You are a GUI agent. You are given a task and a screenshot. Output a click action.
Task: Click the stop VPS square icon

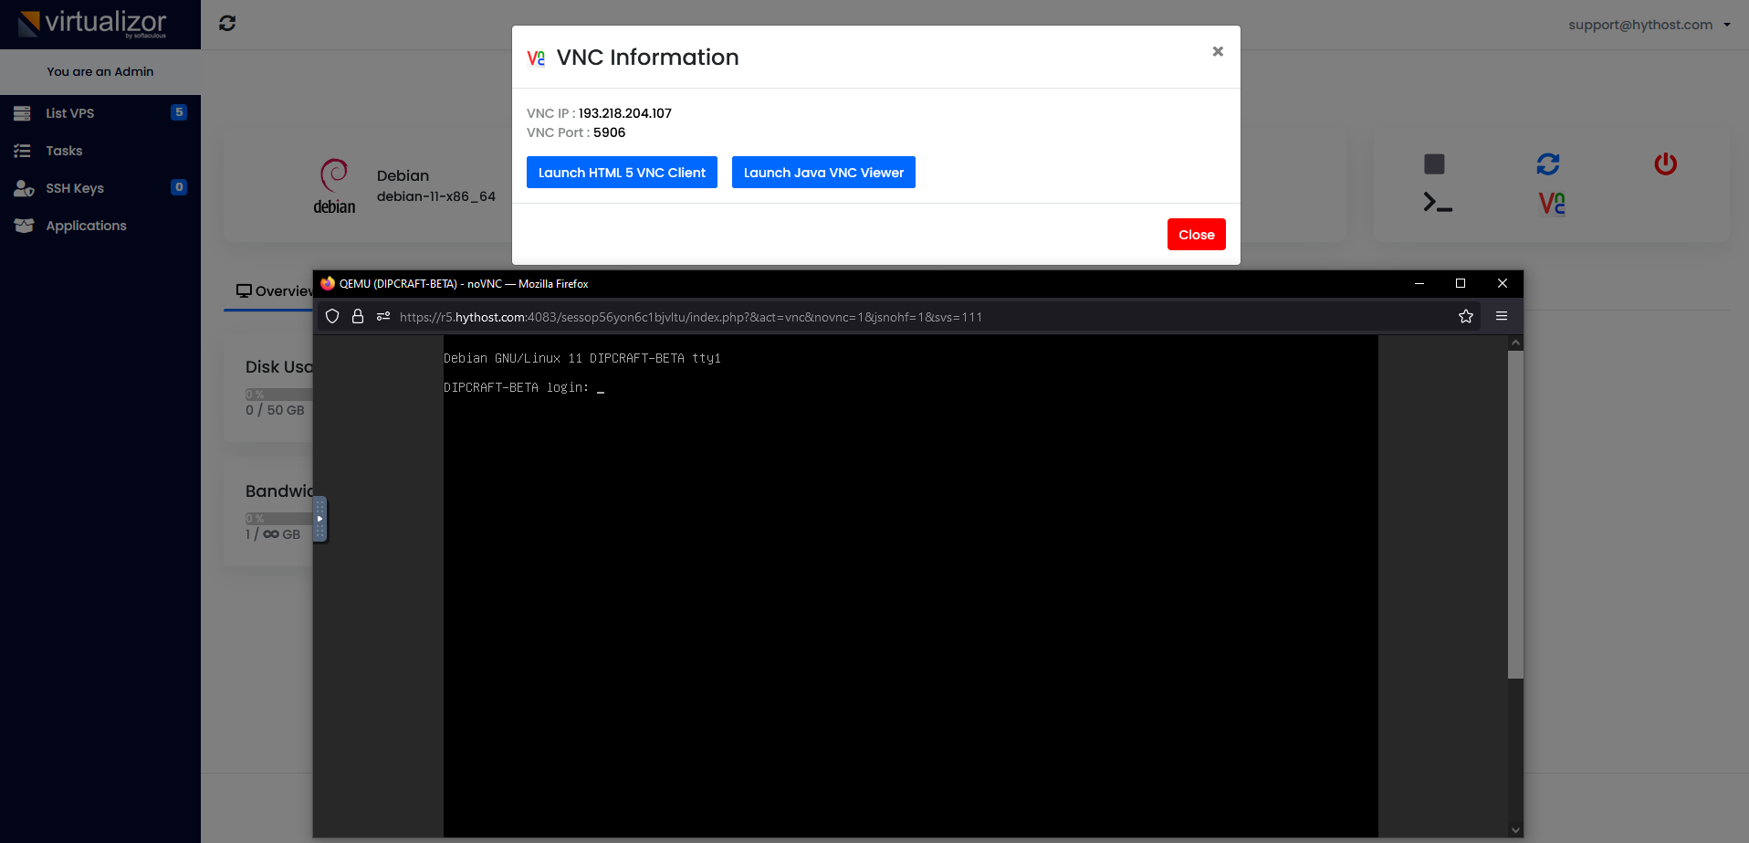1434,164
